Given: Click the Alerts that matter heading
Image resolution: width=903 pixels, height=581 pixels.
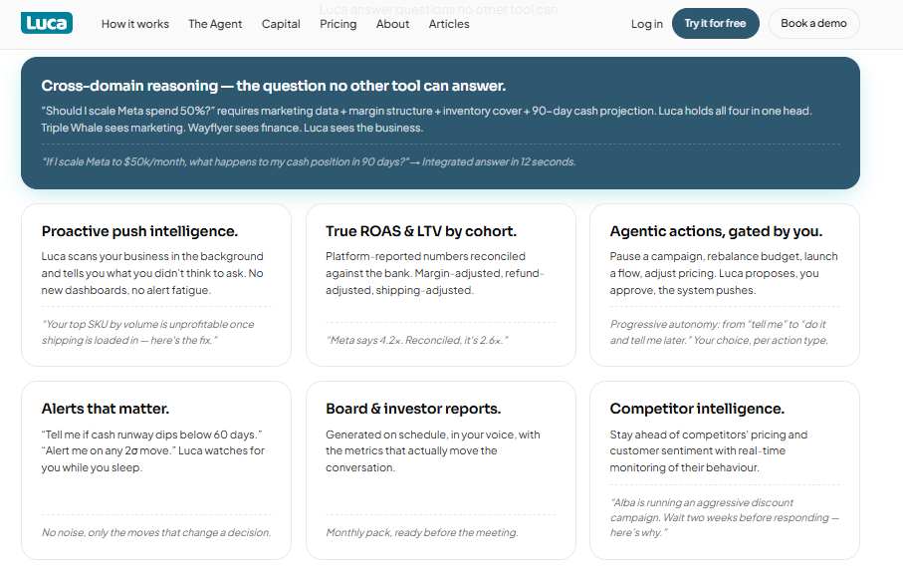Looking at the screenshot, I should click(106, 409).
